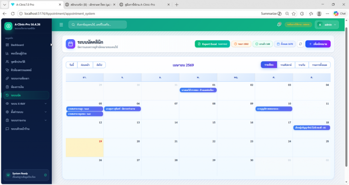Toggle the sidebar with hamburger icon
Viewport: 349px width, 185px height.
pyautogui.click(x=61, y=25)
